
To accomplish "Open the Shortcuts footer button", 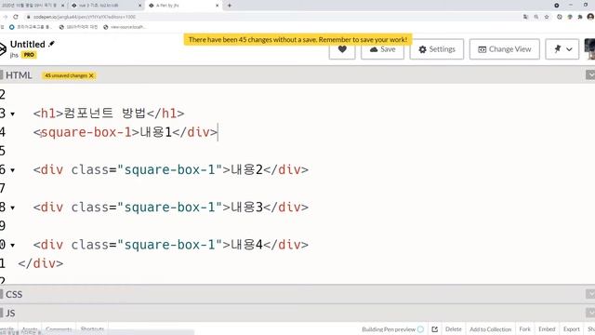I will (x=92, y=329).
